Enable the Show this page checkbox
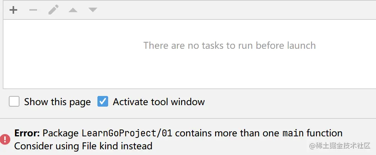Screen dimensions: 376x155 click(14, 102)
